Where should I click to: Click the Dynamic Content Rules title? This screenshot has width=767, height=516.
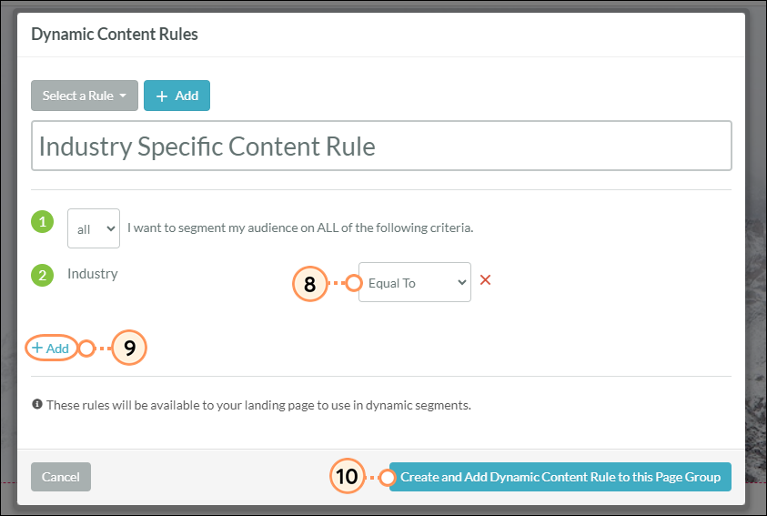(115, 35)
